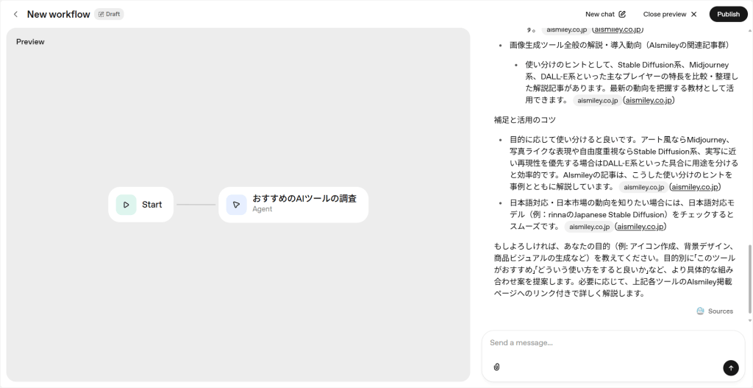Click the Start node play icon
The image size is (753, 388).
point(126,205)
